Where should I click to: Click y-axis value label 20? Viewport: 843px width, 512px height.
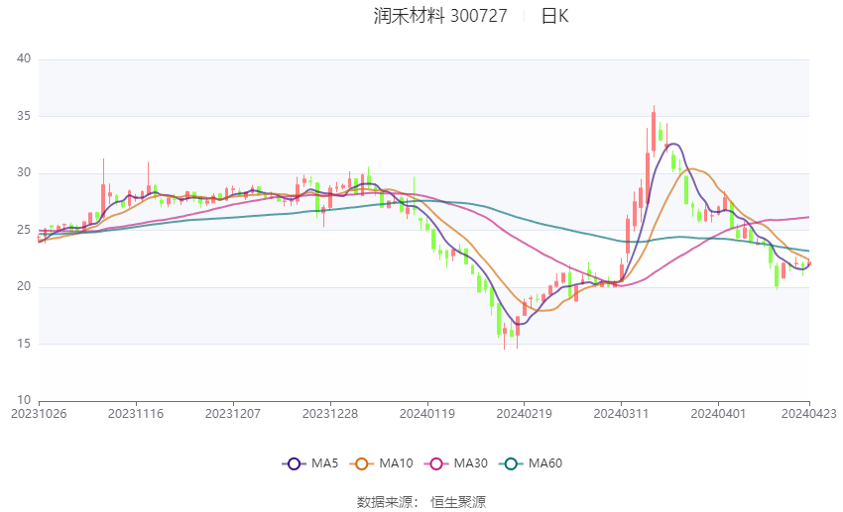coord(24,286)
